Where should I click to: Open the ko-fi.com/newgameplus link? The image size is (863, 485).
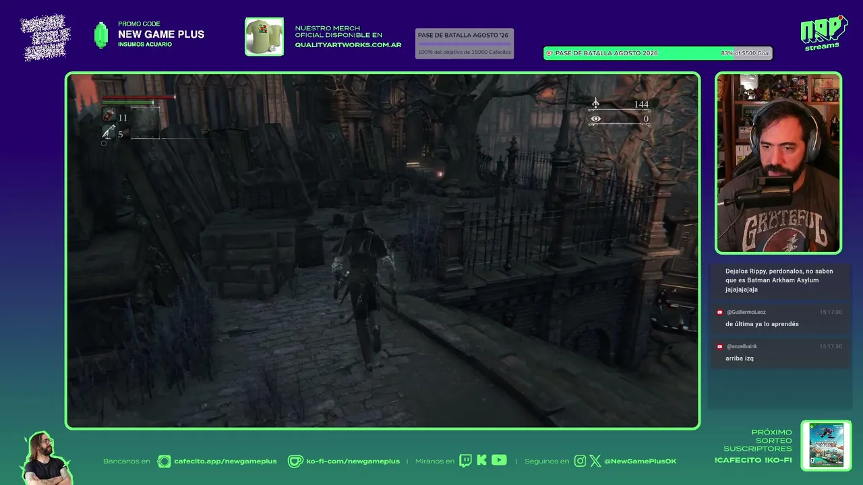pyautogui.click(x=353, y=461)
